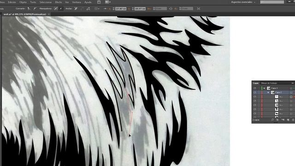Viewport: 295px width, 166px height.
Task: Click the X coordinate stepper arrows
Action: [113, 9]
